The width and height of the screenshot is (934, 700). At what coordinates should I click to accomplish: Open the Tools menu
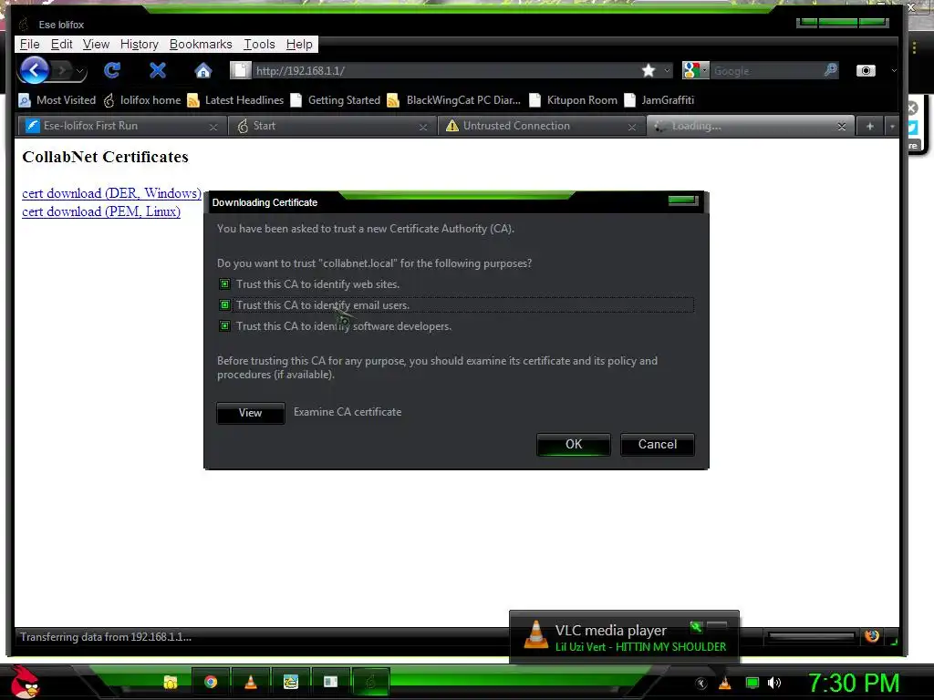(x=259, y=44)
